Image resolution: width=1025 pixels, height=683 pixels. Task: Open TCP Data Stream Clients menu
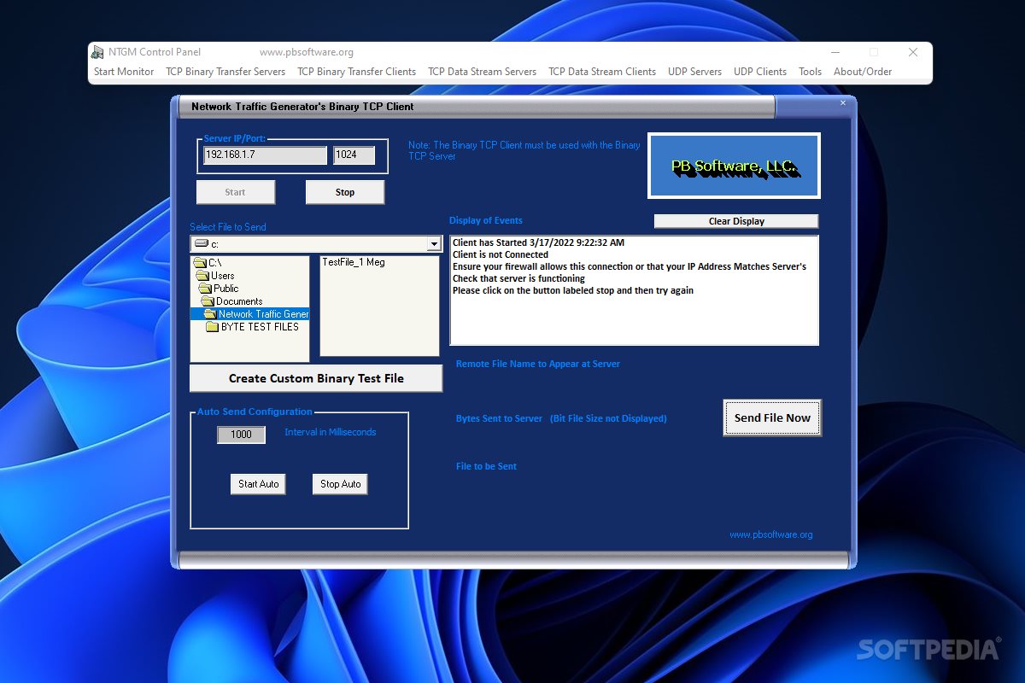602,72
